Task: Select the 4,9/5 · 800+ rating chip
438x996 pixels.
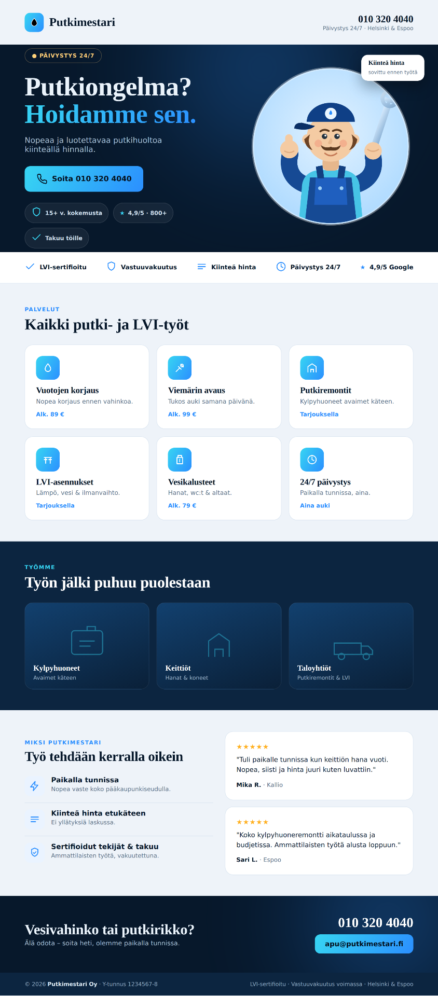Action: click(143, 213)
